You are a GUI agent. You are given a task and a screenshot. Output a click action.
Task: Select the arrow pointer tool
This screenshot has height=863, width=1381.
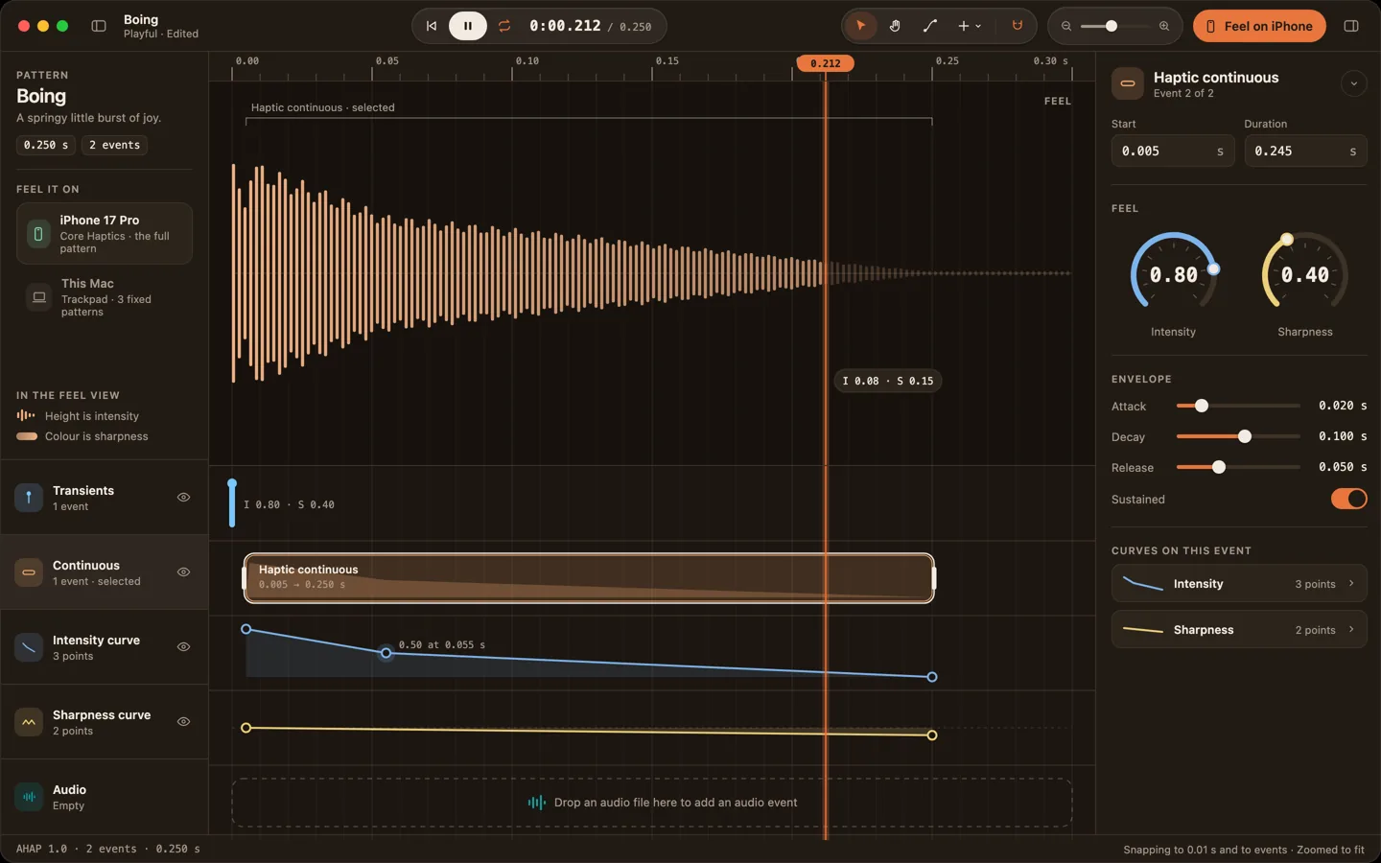coord(861,26)
